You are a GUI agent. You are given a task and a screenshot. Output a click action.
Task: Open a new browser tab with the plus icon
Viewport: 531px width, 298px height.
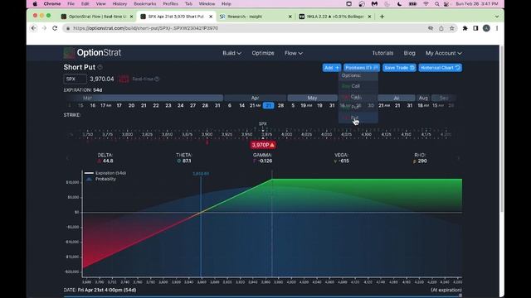[382, 17]
